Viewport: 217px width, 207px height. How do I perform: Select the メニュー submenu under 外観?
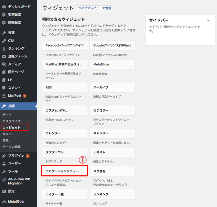click(9, 134)
